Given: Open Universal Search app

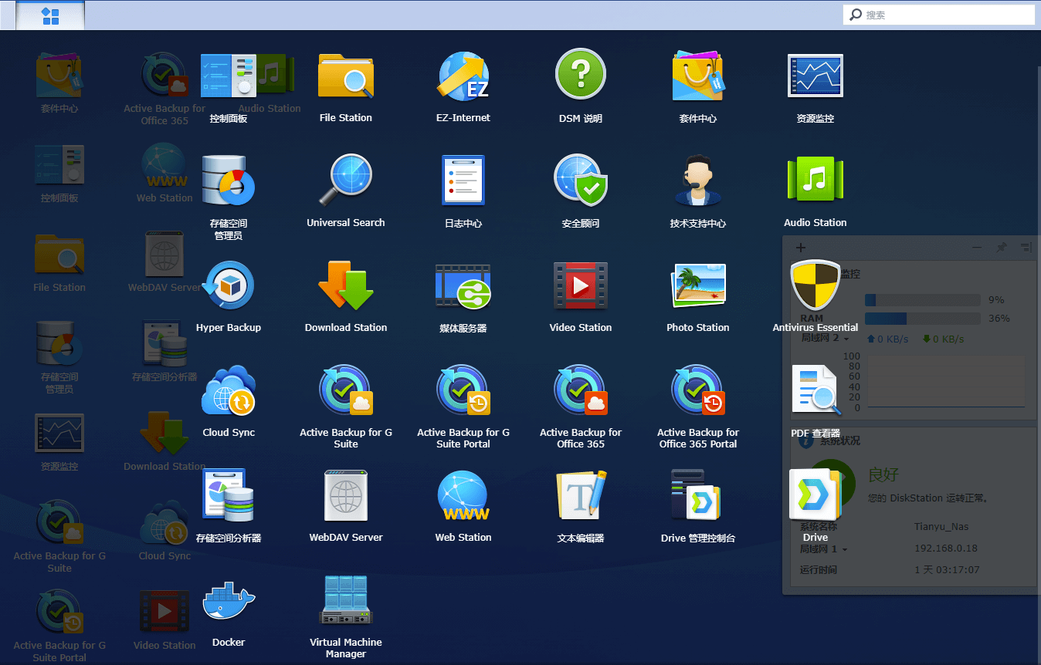Looking at the screenshot, I should (x=346, y=181).
